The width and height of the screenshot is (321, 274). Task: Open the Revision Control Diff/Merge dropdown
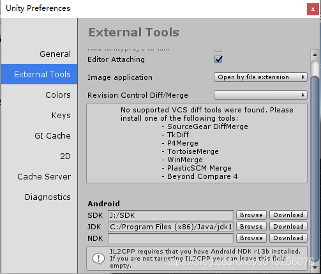(x=260, y=95)
